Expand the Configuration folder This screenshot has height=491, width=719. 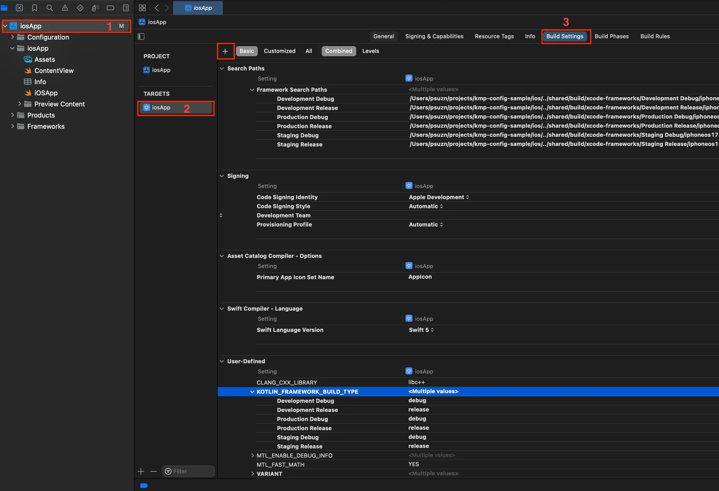point(12,37)
